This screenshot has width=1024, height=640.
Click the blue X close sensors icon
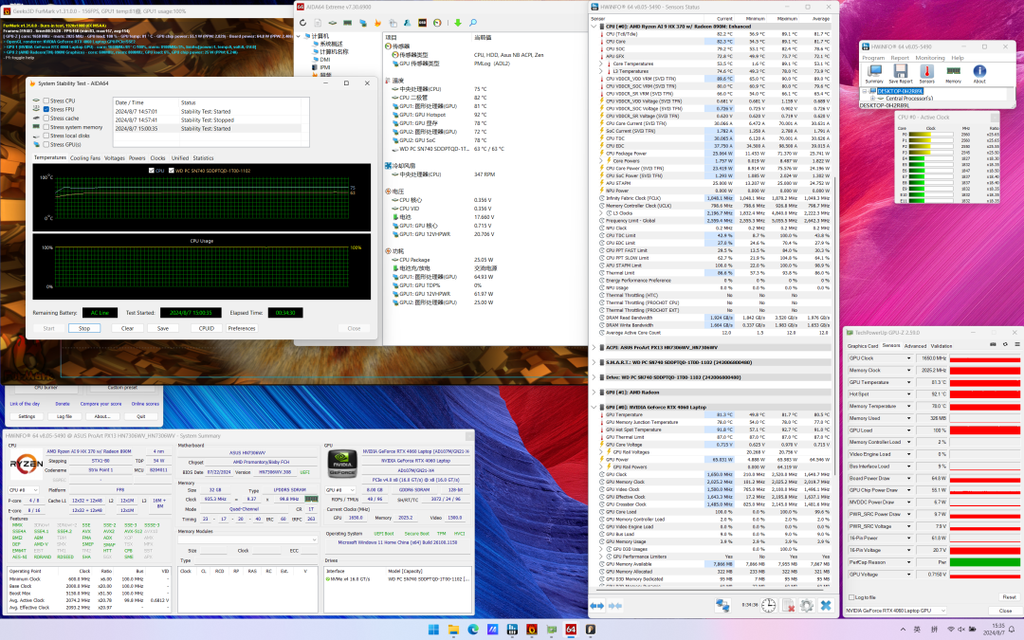826,605
